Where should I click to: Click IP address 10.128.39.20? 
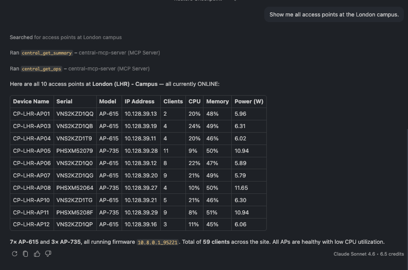(x=141, y=175)
